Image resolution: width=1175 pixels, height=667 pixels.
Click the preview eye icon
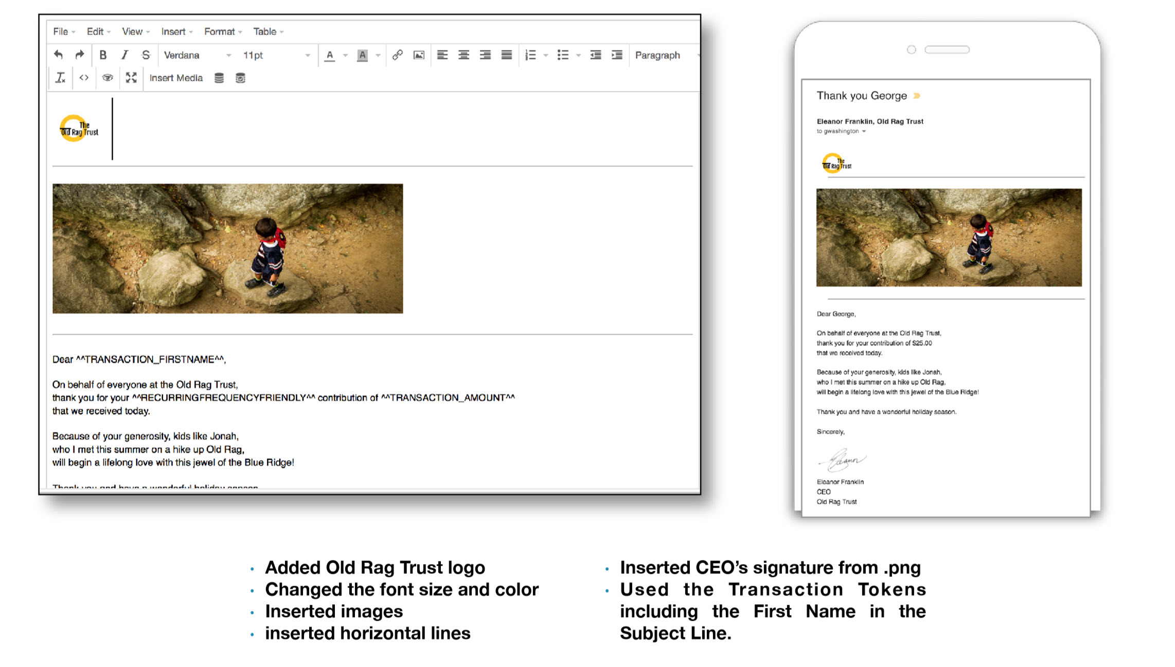[108, 78]
